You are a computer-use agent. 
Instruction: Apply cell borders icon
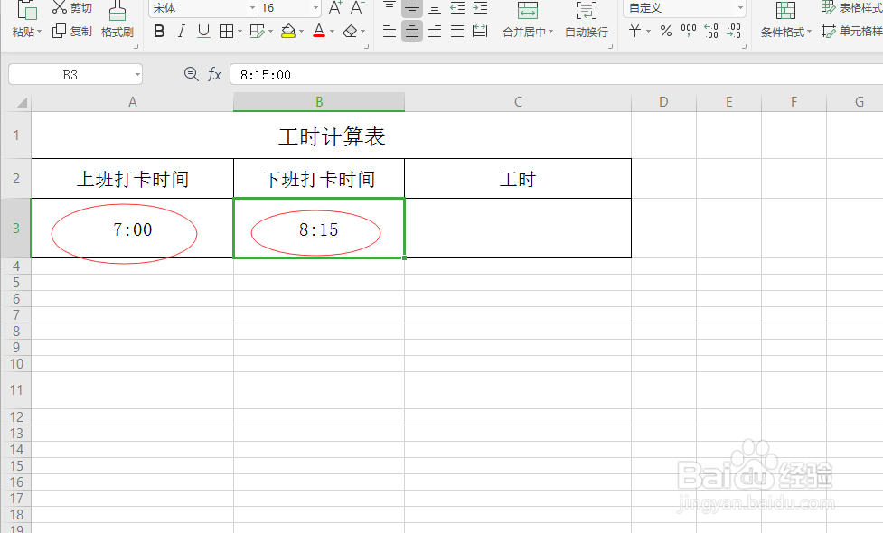click(226, 31)
